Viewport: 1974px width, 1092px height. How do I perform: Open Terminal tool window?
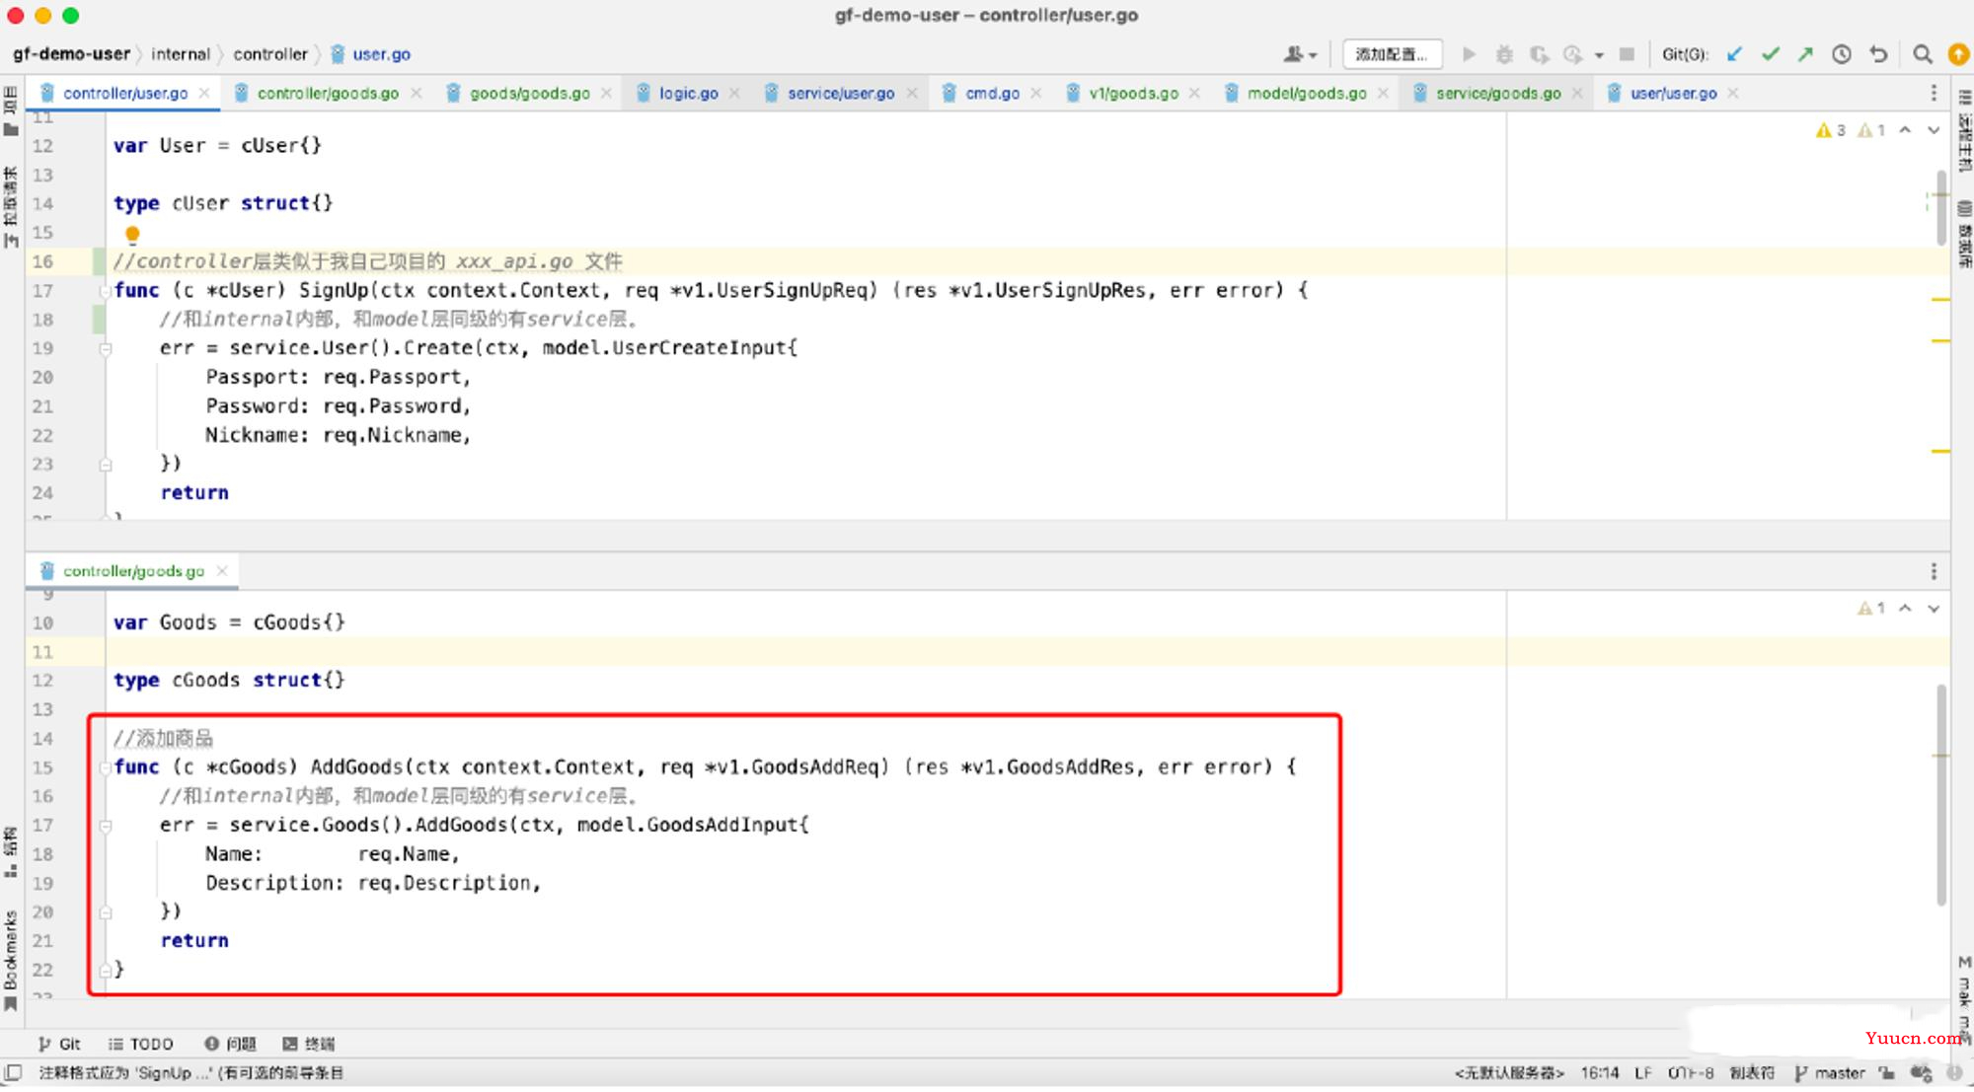pos(309,1044)
